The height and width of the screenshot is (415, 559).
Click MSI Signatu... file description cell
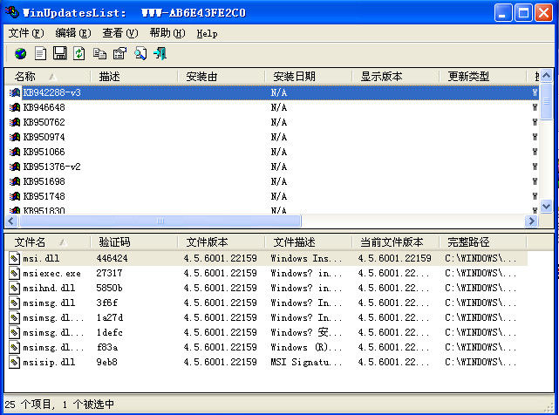point(306,362)
